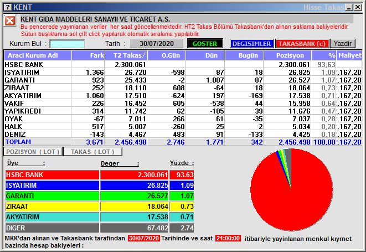Click the gray DIGER legend swatch
This screenshot has height=252, width=366.
click(52, 228)
